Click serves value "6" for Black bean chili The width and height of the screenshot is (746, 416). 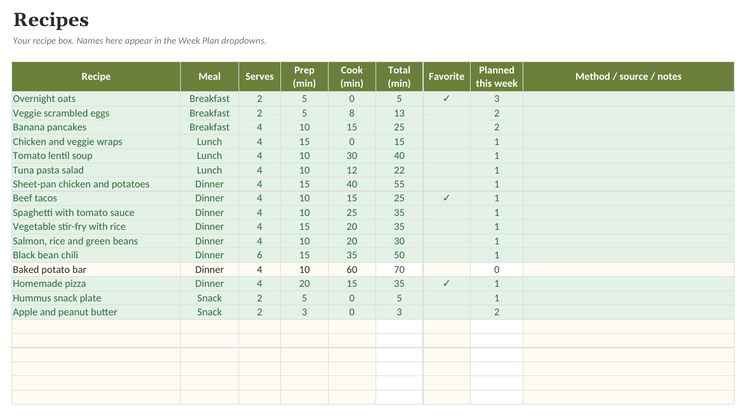[x=259, y=255]
